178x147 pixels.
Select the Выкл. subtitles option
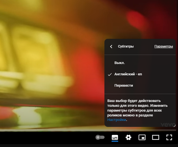[x=140, y=63]
